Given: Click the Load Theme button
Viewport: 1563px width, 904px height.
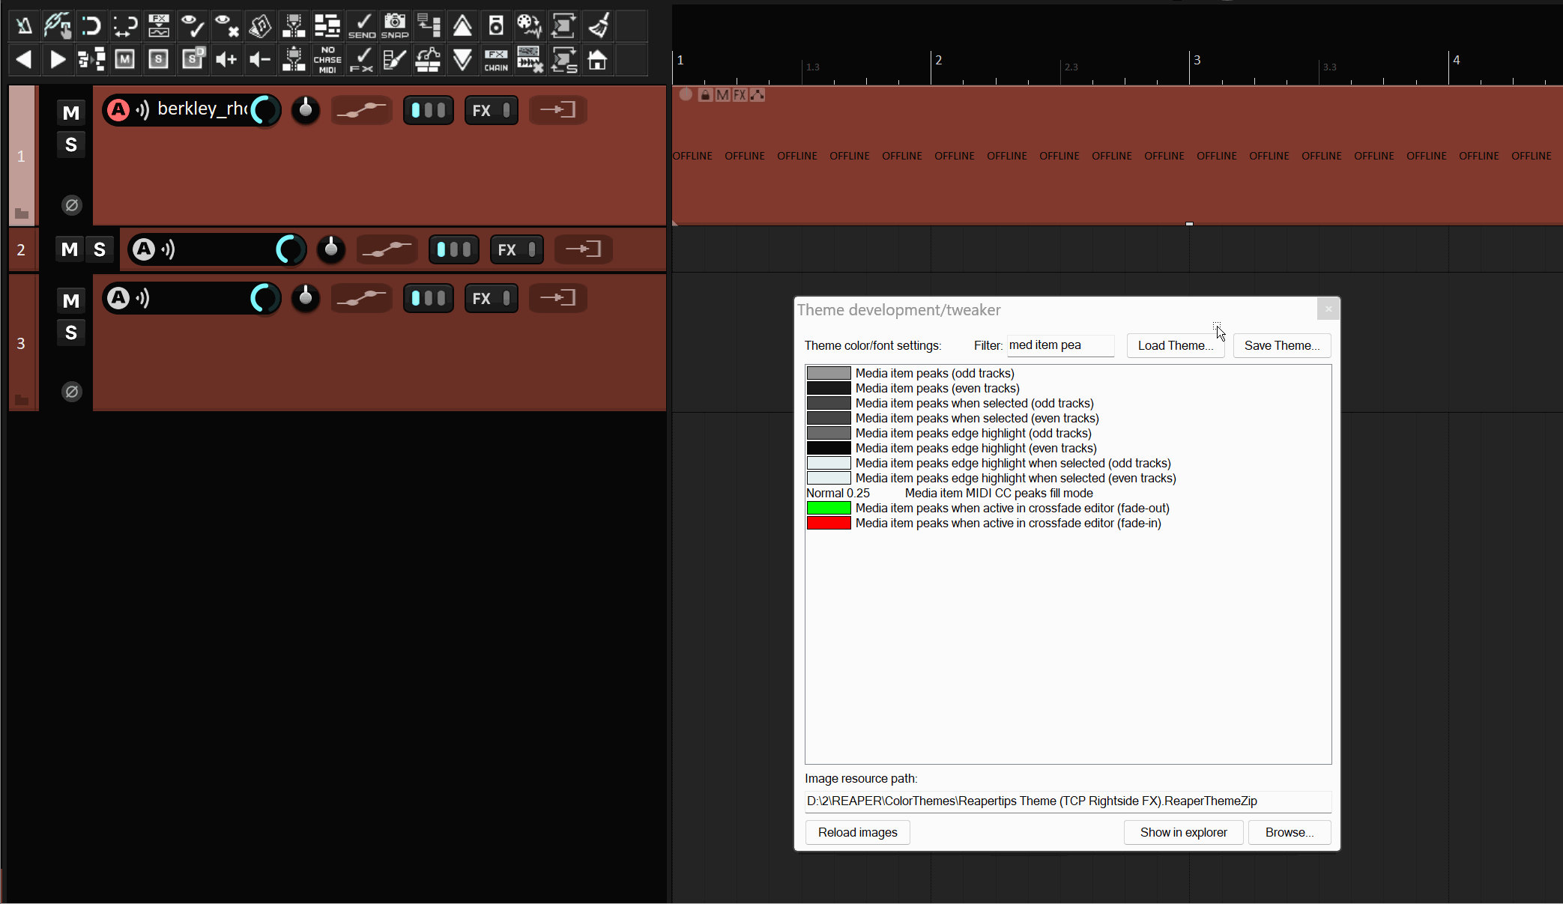Looking at the screenshot, I should pos(1175,345).
